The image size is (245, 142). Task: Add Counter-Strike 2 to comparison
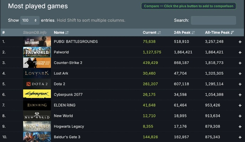240,63
